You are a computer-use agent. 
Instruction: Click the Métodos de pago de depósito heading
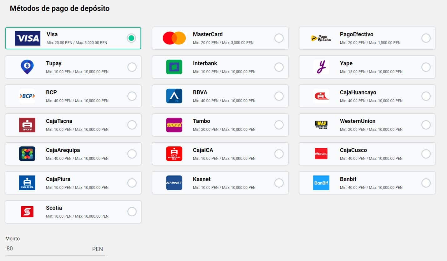coord(60,8)
